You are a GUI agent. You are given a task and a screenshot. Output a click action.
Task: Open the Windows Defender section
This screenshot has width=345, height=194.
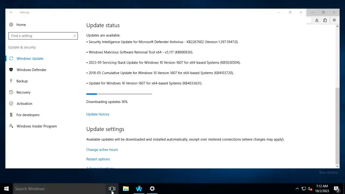tap(32, 70)
